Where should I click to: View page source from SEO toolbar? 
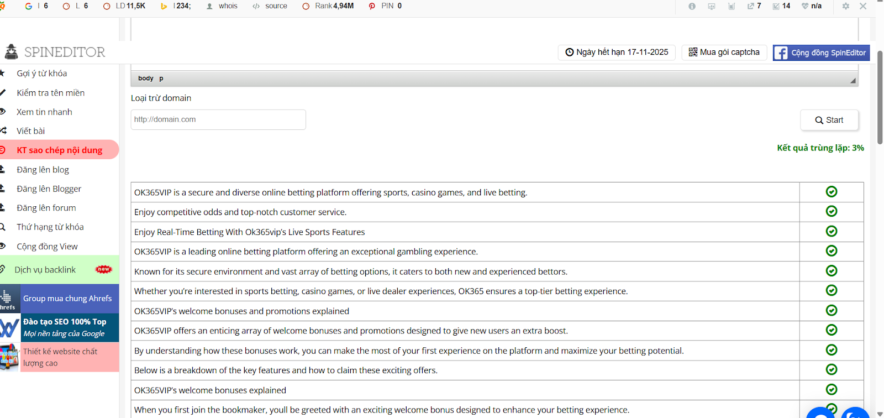(270, 6)
